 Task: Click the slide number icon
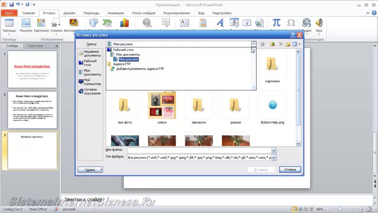(x=247, y=23)
